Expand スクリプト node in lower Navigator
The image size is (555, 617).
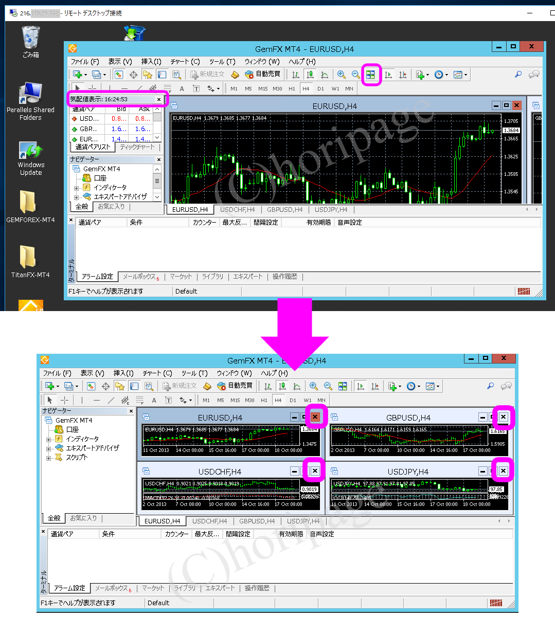[49, 458]
